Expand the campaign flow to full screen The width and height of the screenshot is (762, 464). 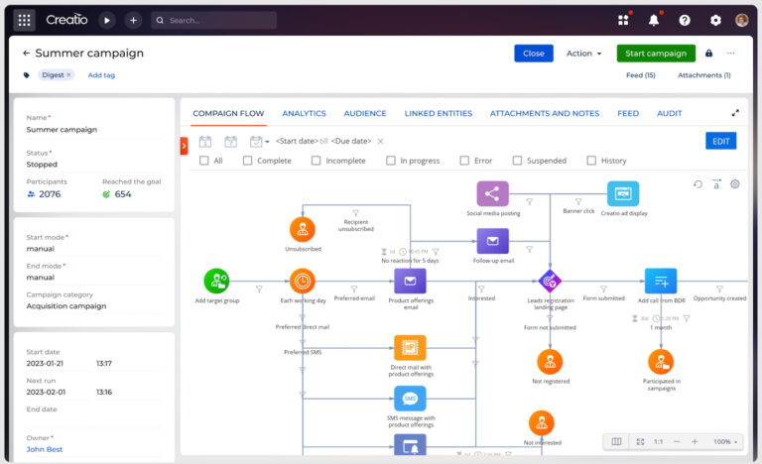coord(735,113)
